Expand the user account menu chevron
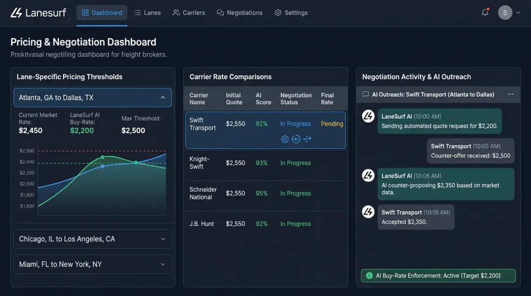531x296 pixels. (518, 12)
